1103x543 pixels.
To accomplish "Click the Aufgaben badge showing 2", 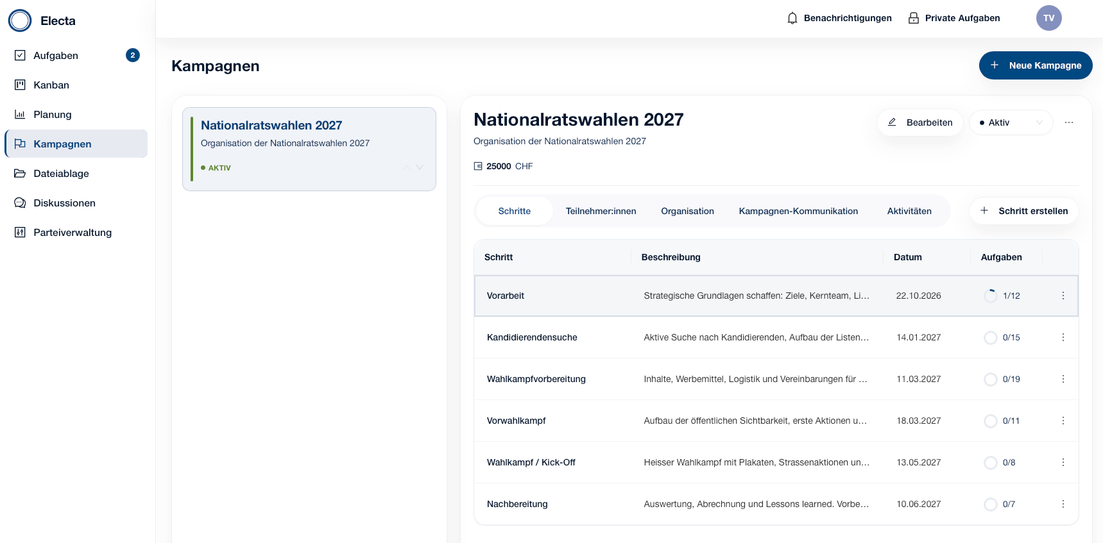I will pos(133,55).
